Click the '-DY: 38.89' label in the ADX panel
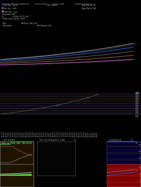This screenshot has width=141, height=187. point(27,143)
